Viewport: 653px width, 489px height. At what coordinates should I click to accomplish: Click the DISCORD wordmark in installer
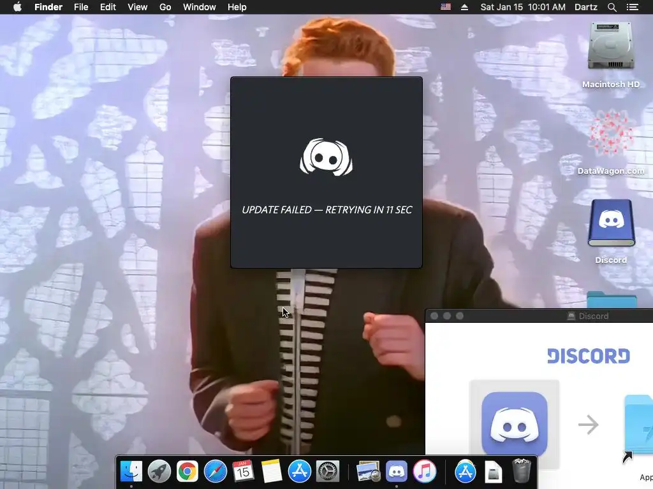pyautogui.click(x=589, y=356)
